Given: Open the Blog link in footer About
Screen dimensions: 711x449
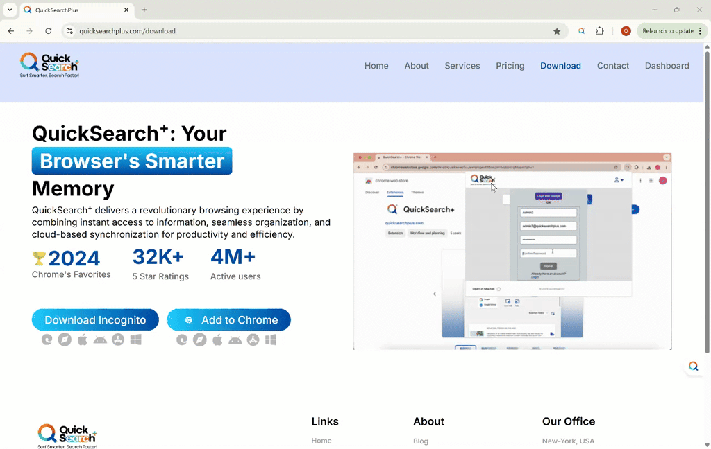Looking at the screenshot, I should pos(420,441).
